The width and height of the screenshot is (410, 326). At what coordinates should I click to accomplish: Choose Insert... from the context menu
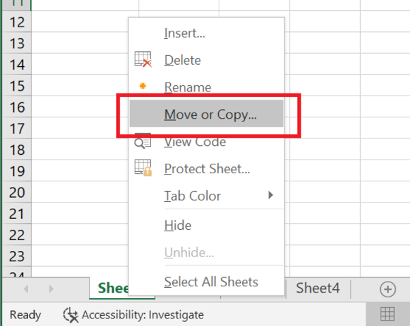(206, 33)
